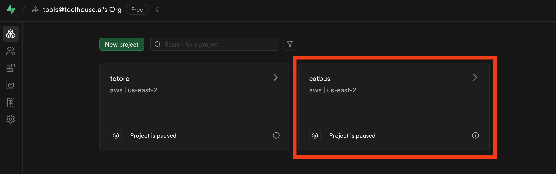Click info icon on catbus card
This screenshot has height=174, width=556.
[x=475, y=135]
